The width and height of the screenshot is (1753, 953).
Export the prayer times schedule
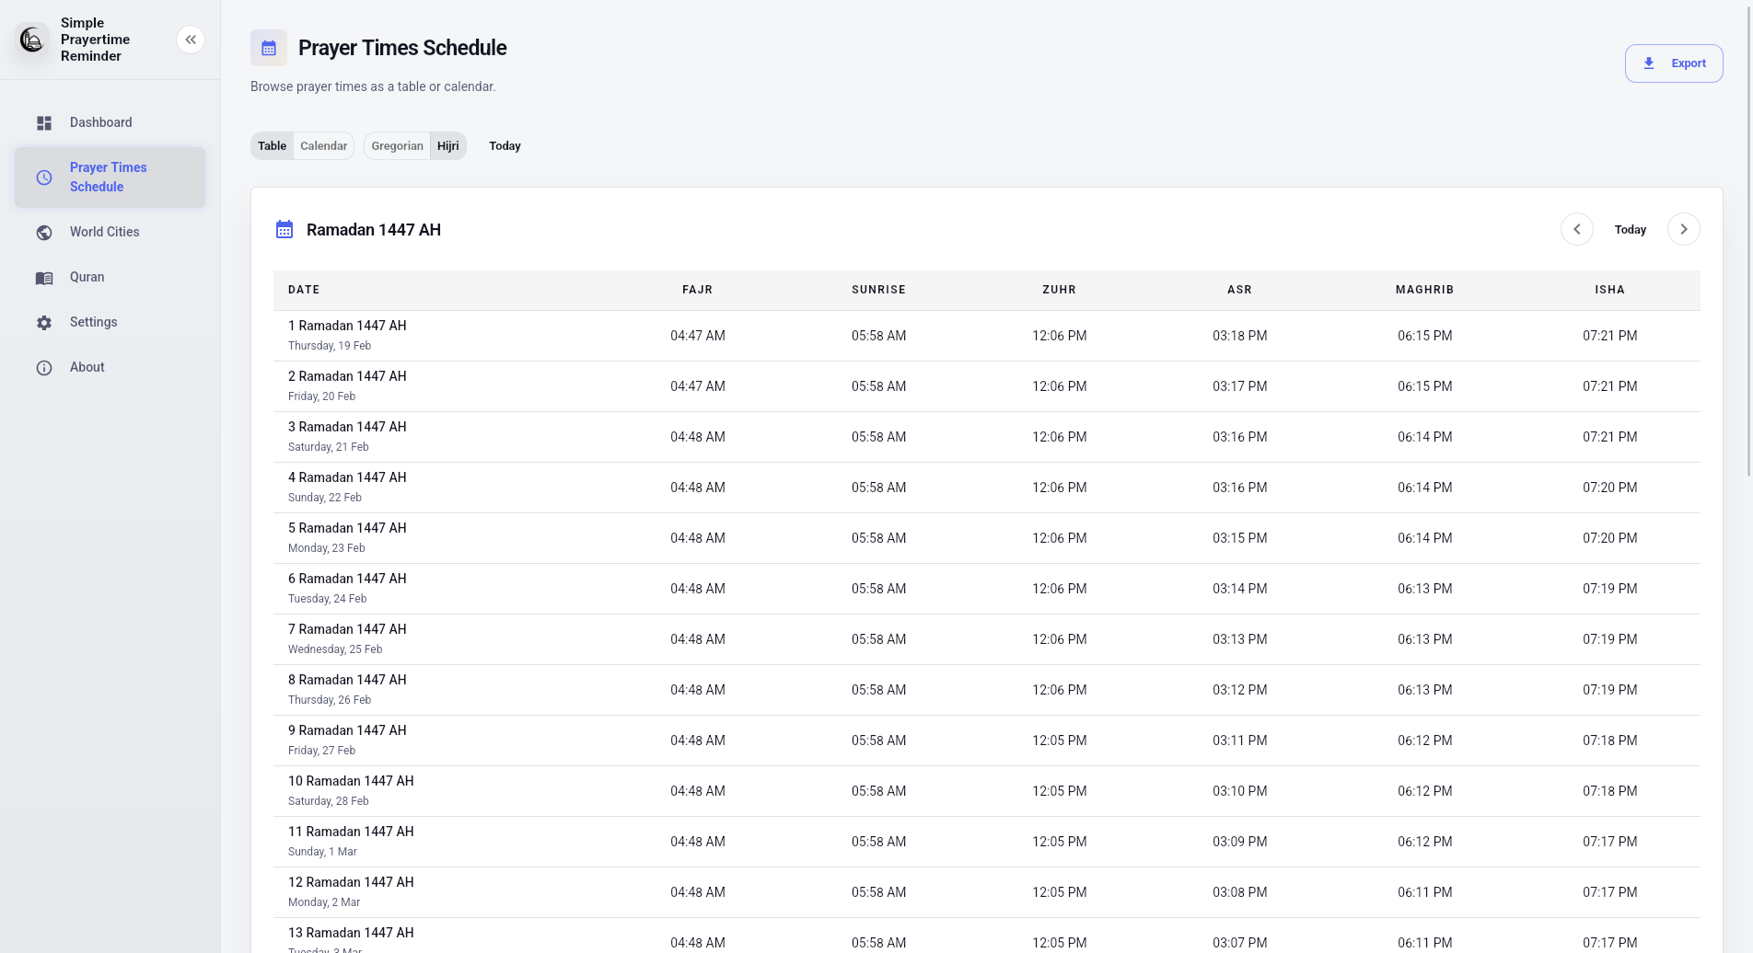[1674, 63]
